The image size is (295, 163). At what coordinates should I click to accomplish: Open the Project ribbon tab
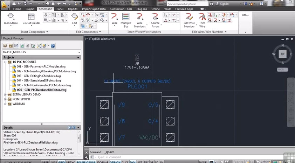(30, 9)
